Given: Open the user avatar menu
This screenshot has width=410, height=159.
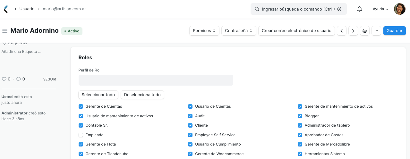Looking at the screenshot, I should pyautogui.click(x=400, y=9).
